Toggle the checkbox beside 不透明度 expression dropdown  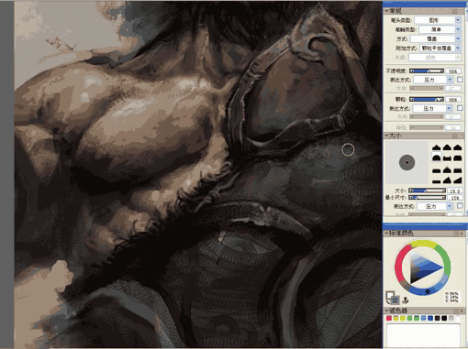coord(460,80)
